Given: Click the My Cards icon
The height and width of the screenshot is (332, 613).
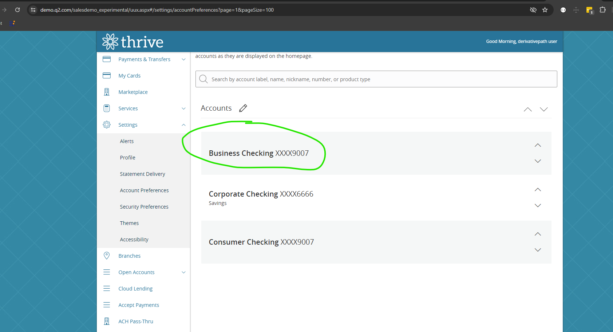Looking at the screenshot, I should (107, 75).
